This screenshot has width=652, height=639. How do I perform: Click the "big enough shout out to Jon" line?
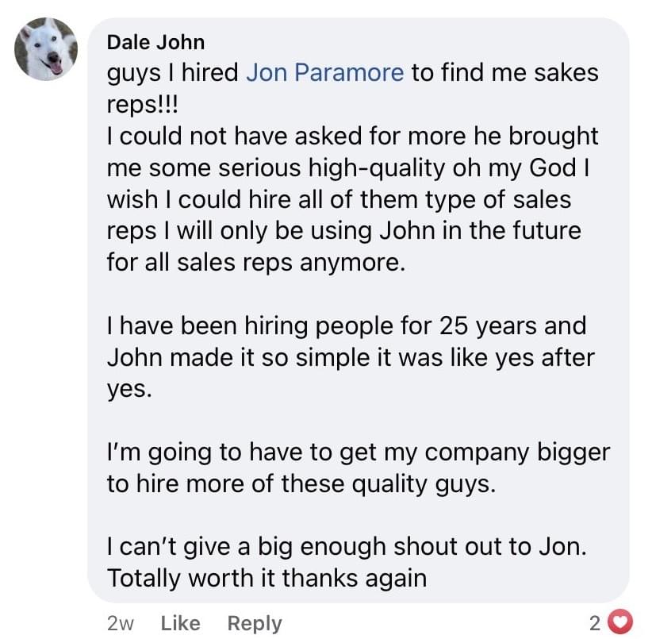click(347, 547)
